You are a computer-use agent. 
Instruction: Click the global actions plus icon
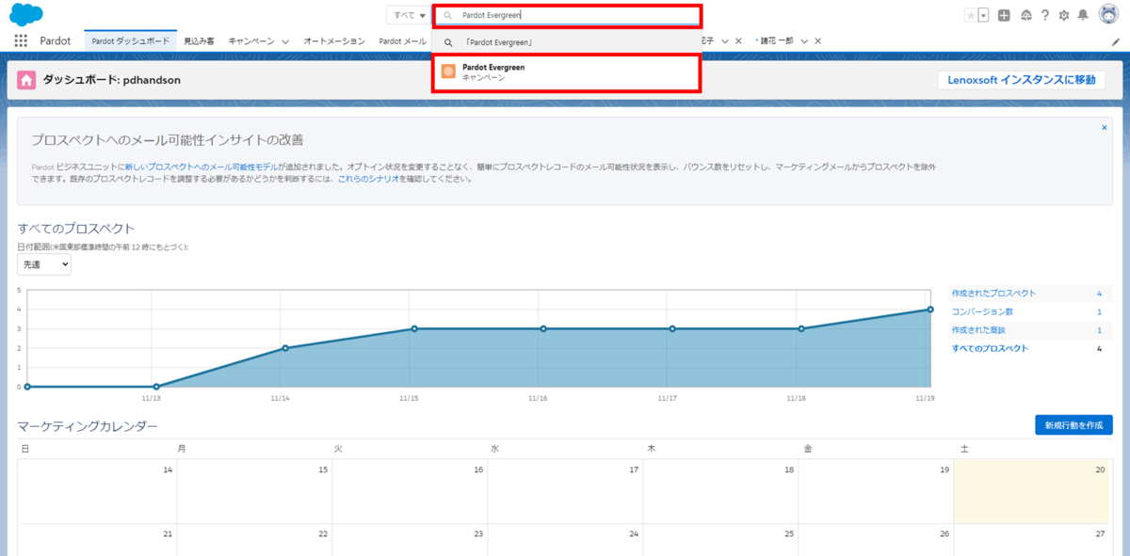pos(1004,15)
